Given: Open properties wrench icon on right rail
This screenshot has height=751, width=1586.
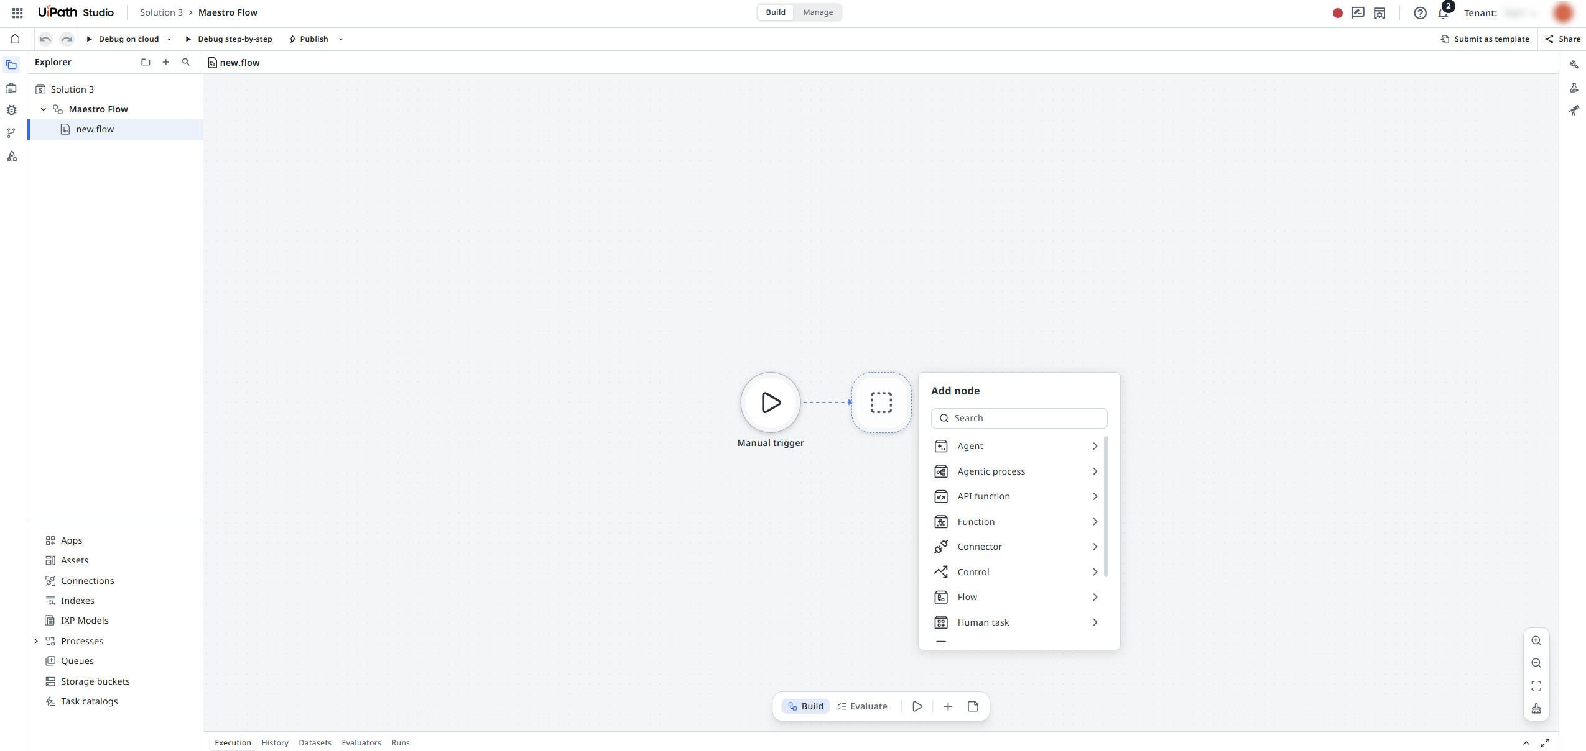Looking at the screenshot, I should pyautogui.click(x=1574, y=65).
